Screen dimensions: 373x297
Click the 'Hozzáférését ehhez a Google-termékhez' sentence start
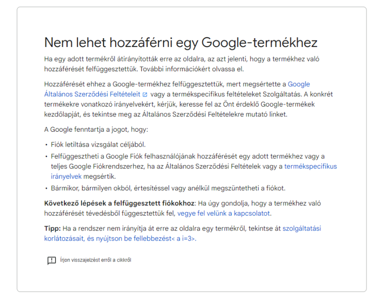pyautogui.click(x=107, y=84)
